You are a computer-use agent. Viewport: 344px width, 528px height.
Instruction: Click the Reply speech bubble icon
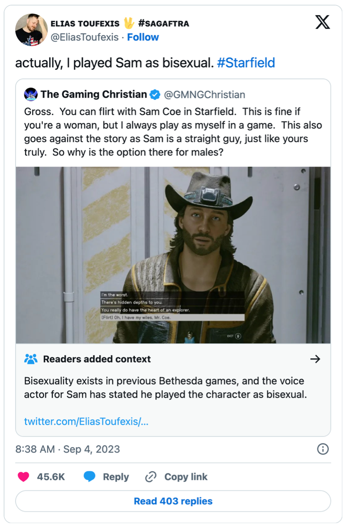point(90,477)
